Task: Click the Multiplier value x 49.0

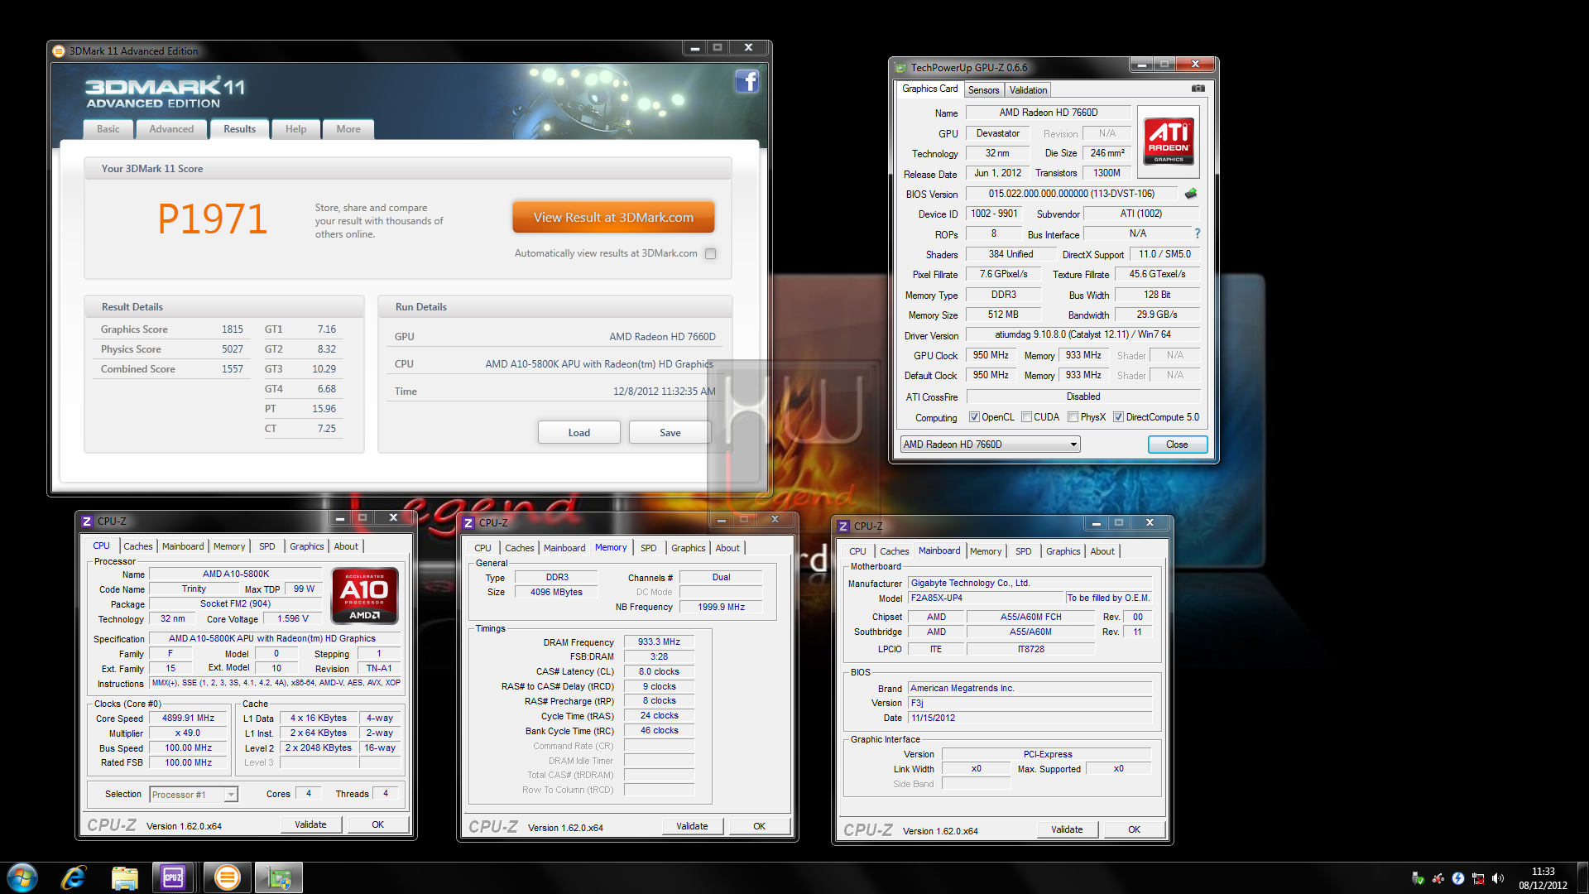Action: [188, 733]
